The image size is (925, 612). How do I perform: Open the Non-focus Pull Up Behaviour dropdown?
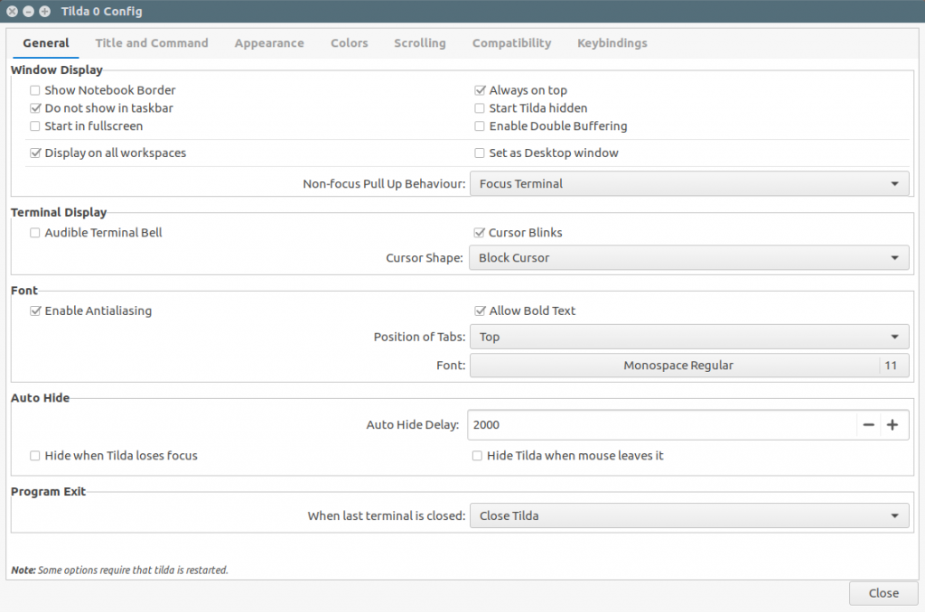pyautogui.click(x=690, y=183)
